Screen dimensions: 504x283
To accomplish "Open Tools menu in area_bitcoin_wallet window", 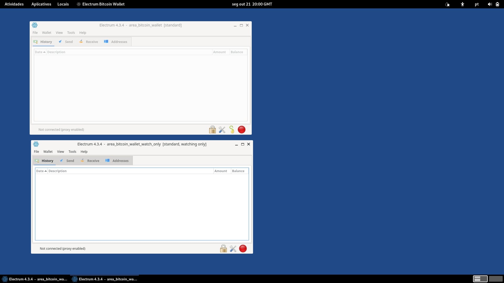I will point(71,33).
